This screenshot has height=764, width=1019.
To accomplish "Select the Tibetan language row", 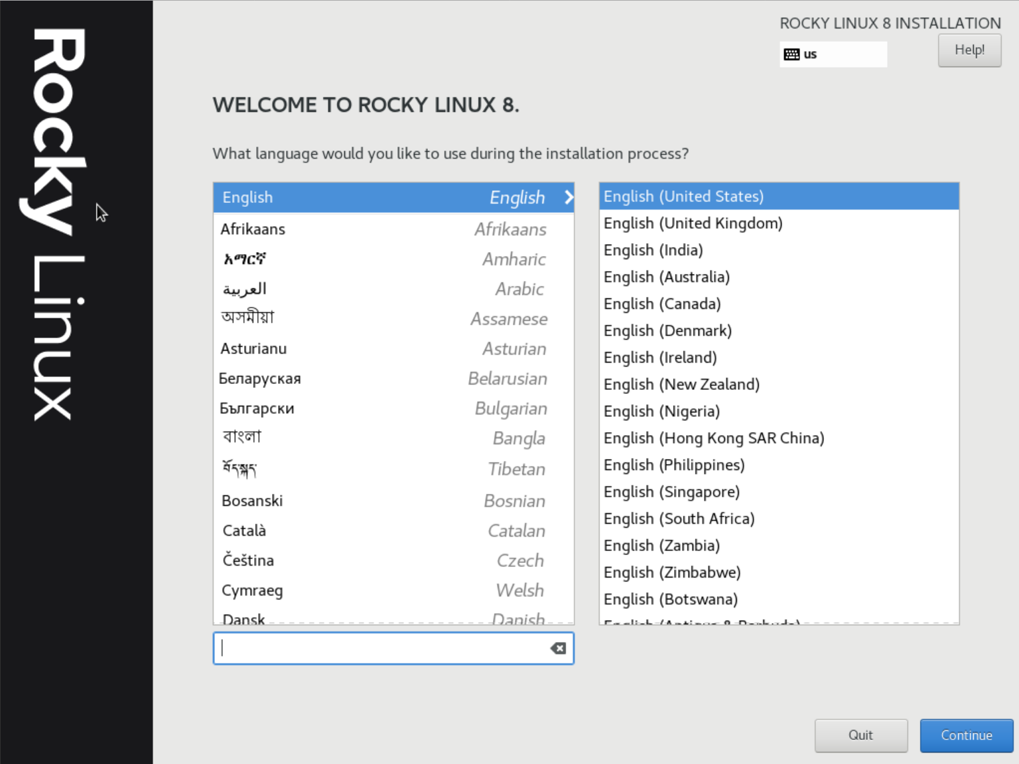I will pyautogui.click(x=393, y=469).
